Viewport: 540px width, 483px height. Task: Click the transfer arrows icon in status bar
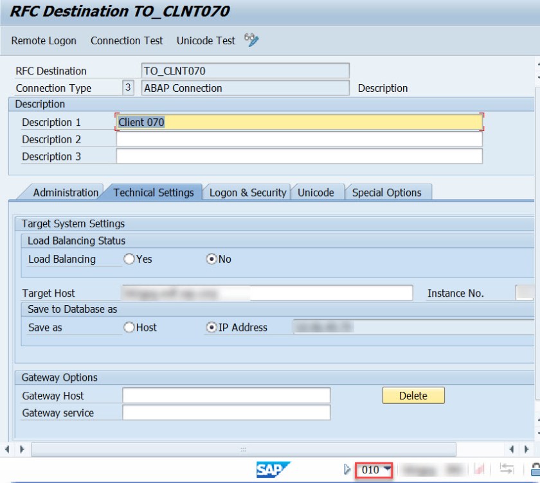click(507, 470)
